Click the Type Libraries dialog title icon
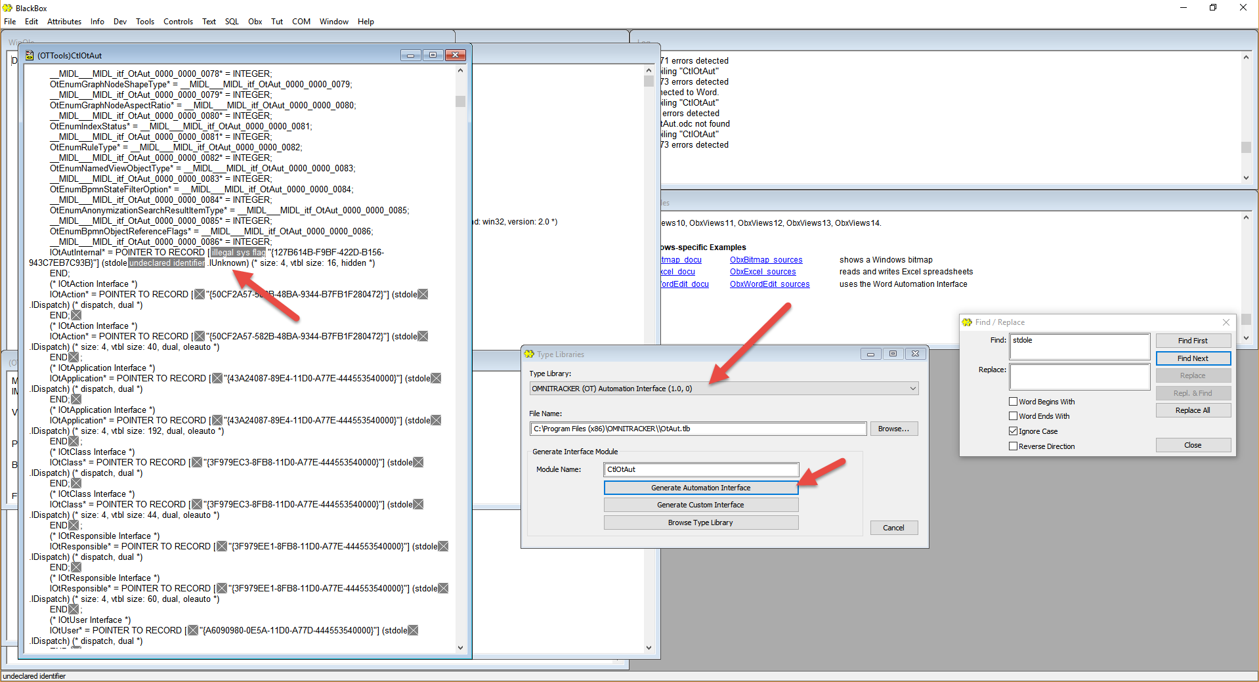 529,354
